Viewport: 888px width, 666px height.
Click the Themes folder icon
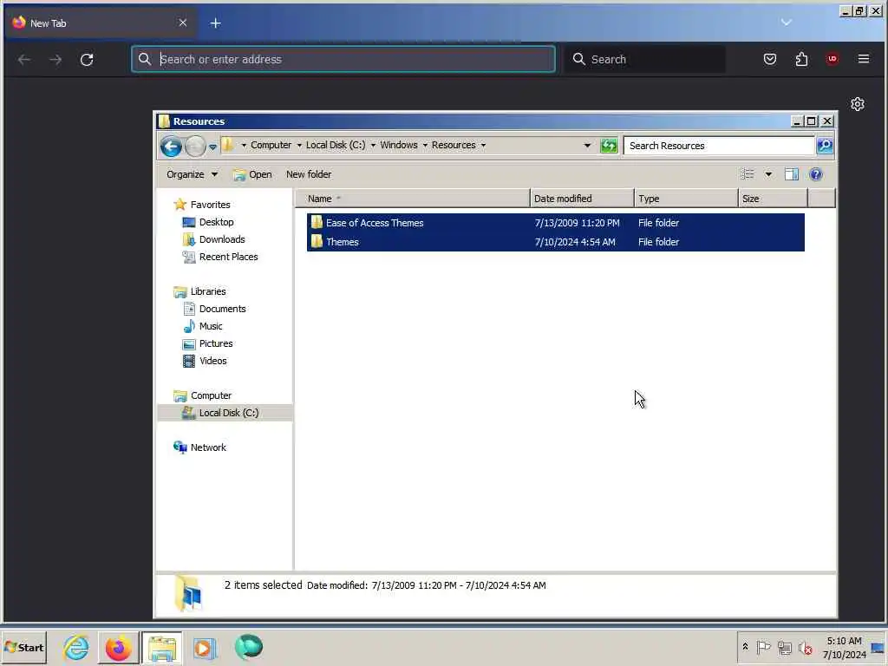[x=317, y=242]
